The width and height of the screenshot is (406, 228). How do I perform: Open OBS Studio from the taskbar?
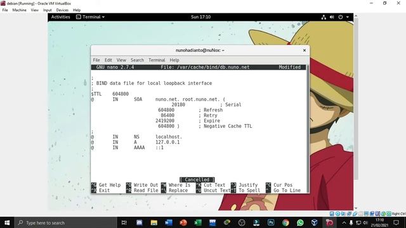[x=242, y=222]
